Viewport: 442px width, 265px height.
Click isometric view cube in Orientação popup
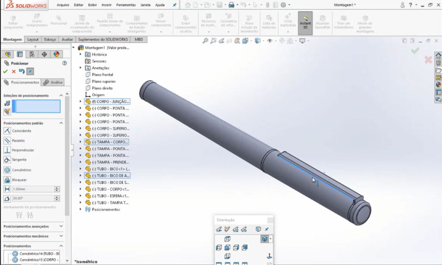tap(265, 239)
